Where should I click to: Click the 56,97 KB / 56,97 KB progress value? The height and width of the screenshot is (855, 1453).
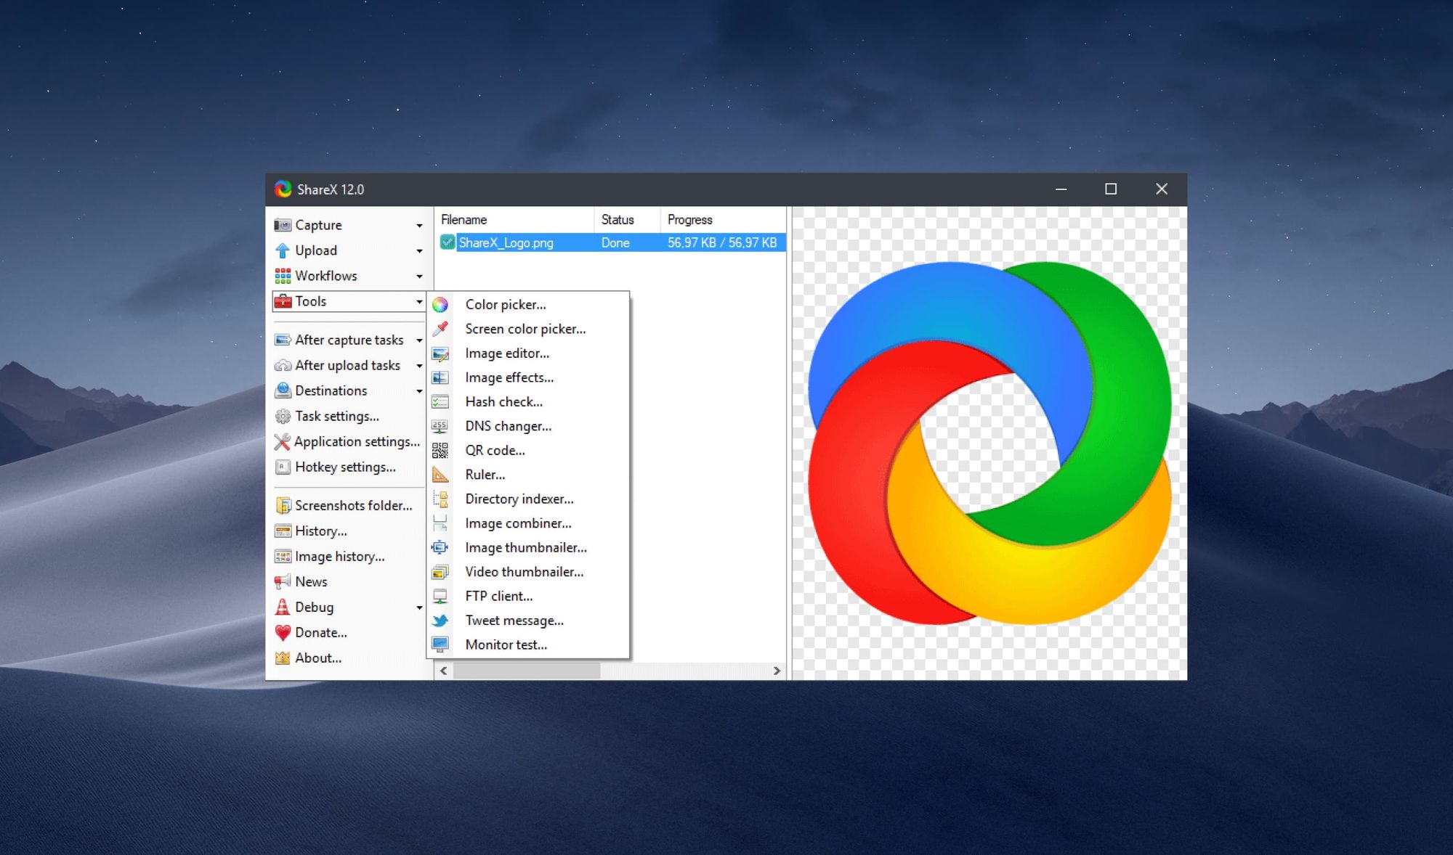point(722,242)
